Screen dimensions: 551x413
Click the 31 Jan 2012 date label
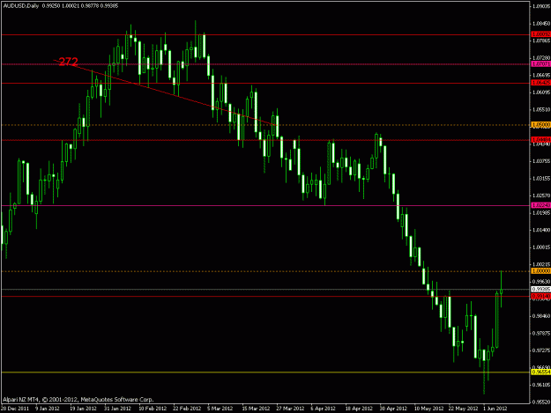pyautogui.click(x=118, y=409)
